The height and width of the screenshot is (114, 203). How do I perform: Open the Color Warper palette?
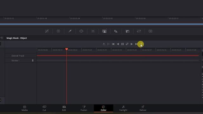pyautogui.click(x=58, y=31)
